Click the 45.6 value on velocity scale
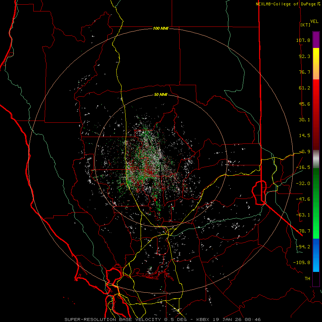Image resolution: width=322 pixels, height=322 pixels. pyautogui.click(x=304, y=104)
